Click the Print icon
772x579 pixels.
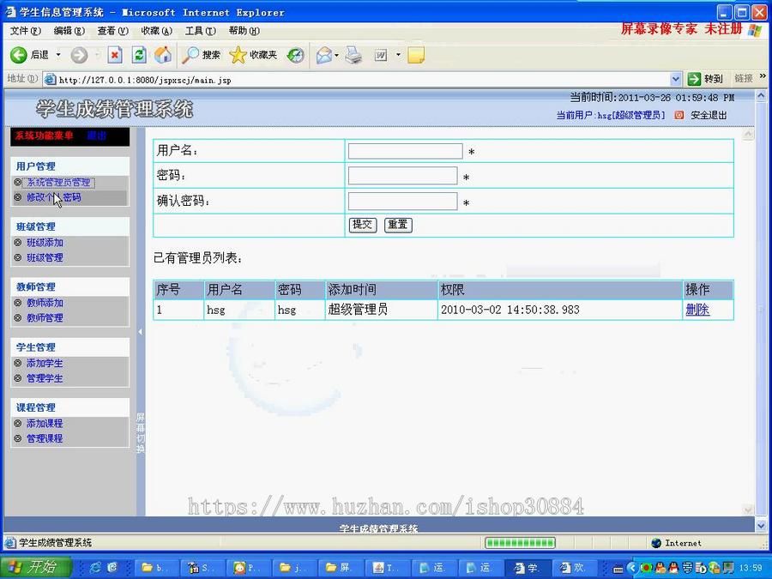click(x=353, y=55)
